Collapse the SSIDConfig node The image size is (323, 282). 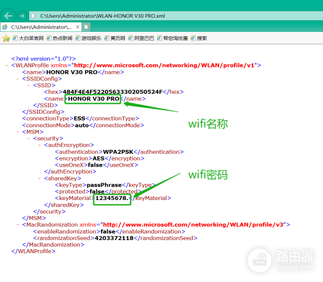[x=18, y=79]
